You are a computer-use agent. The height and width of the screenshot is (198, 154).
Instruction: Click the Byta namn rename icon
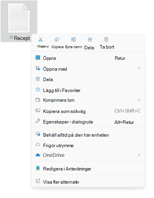[73, 39]
